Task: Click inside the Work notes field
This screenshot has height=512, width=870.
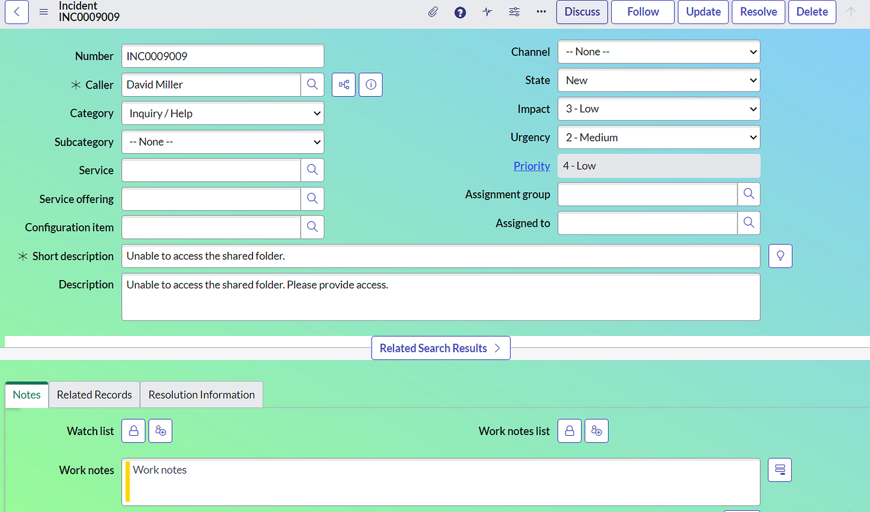Action: 441,481
